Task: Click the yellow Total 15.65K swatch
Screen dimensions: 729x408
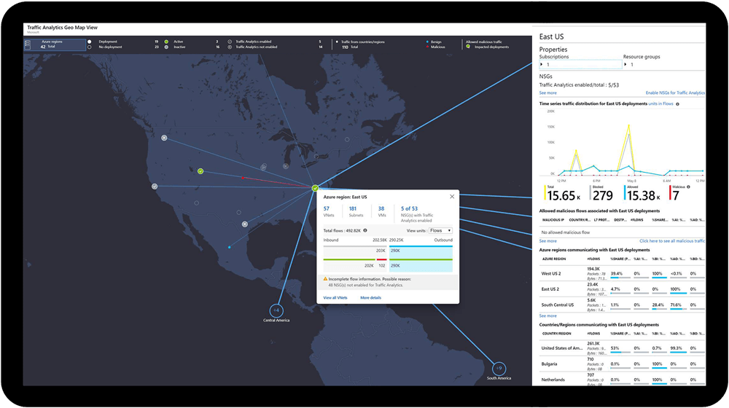Action: pyautogui.click(x=545, y=193)
